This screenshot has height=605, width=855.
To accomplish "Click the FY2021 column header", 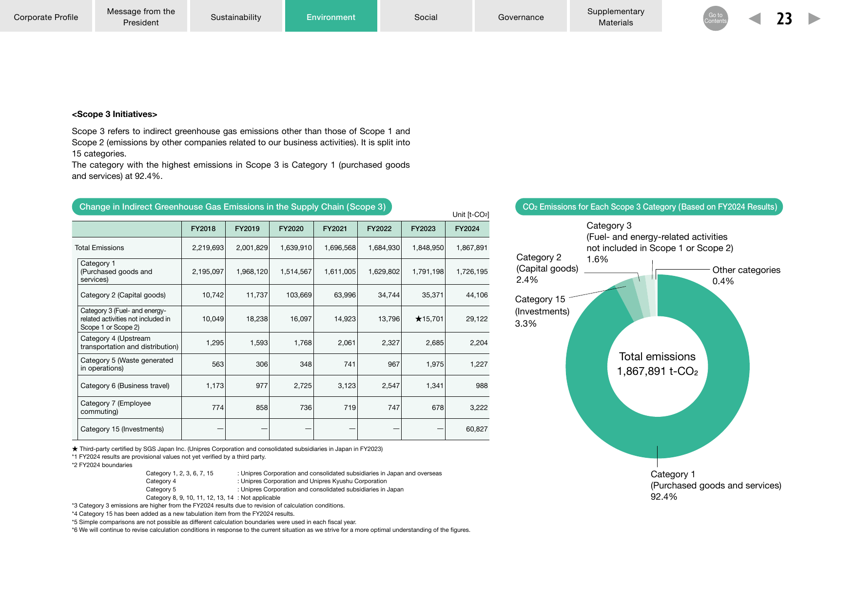I will (x=335, y=229).
